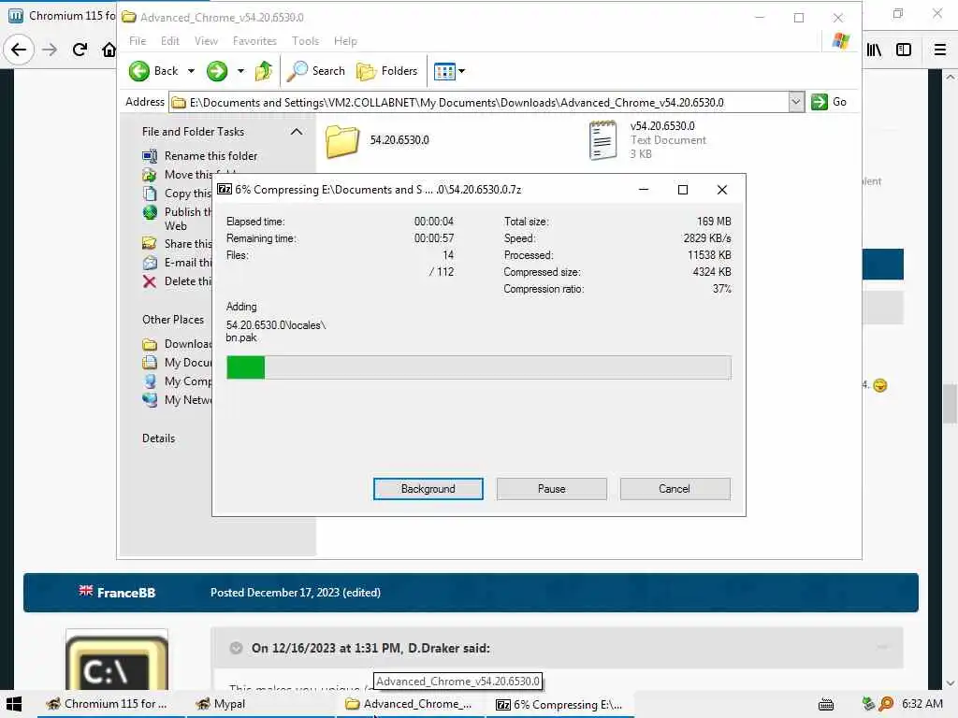Expand the Address bar dropdown
Screen dimensions: 958x718
coord(795,102)
